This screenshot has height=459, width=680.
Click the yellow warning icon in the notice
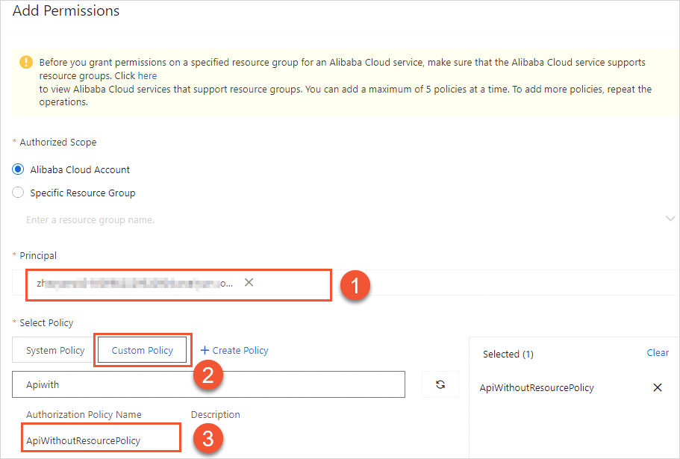(27, 62)
